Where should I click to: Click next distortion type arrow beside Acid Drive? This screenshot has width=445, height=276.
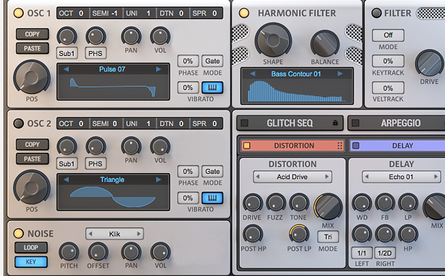[x=327, y=177]
